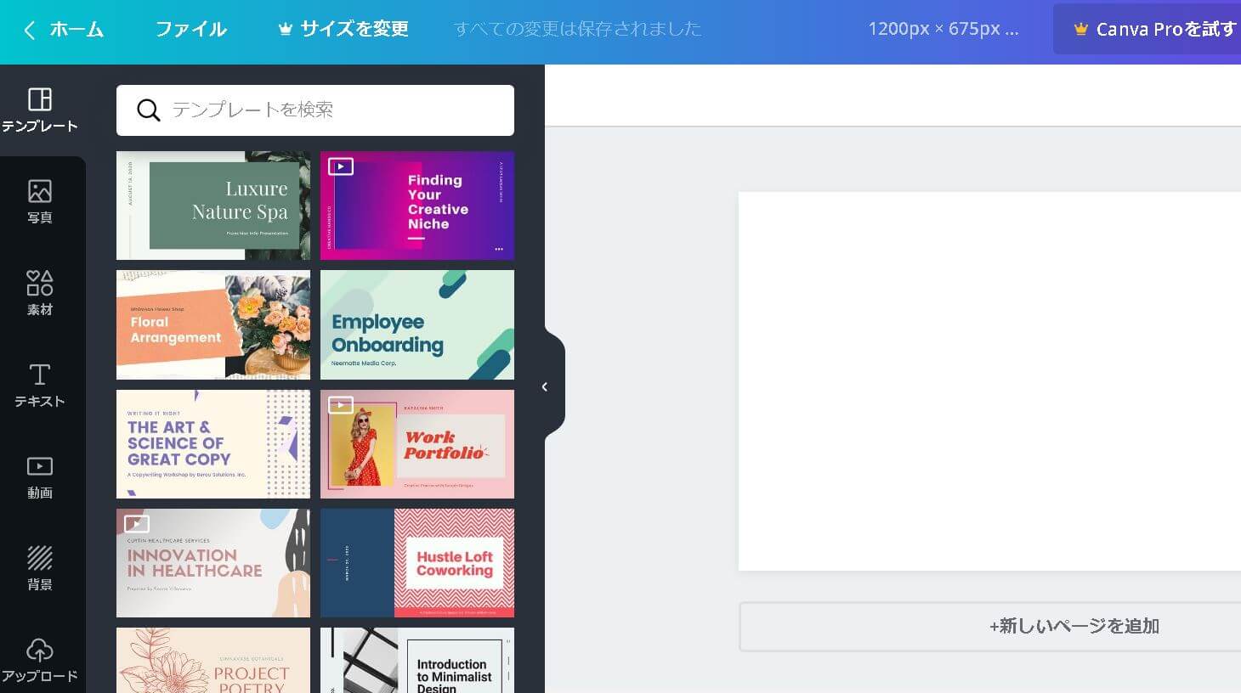
Task: Select the Luxure Nature Spa template
Action: coord(213,206)
